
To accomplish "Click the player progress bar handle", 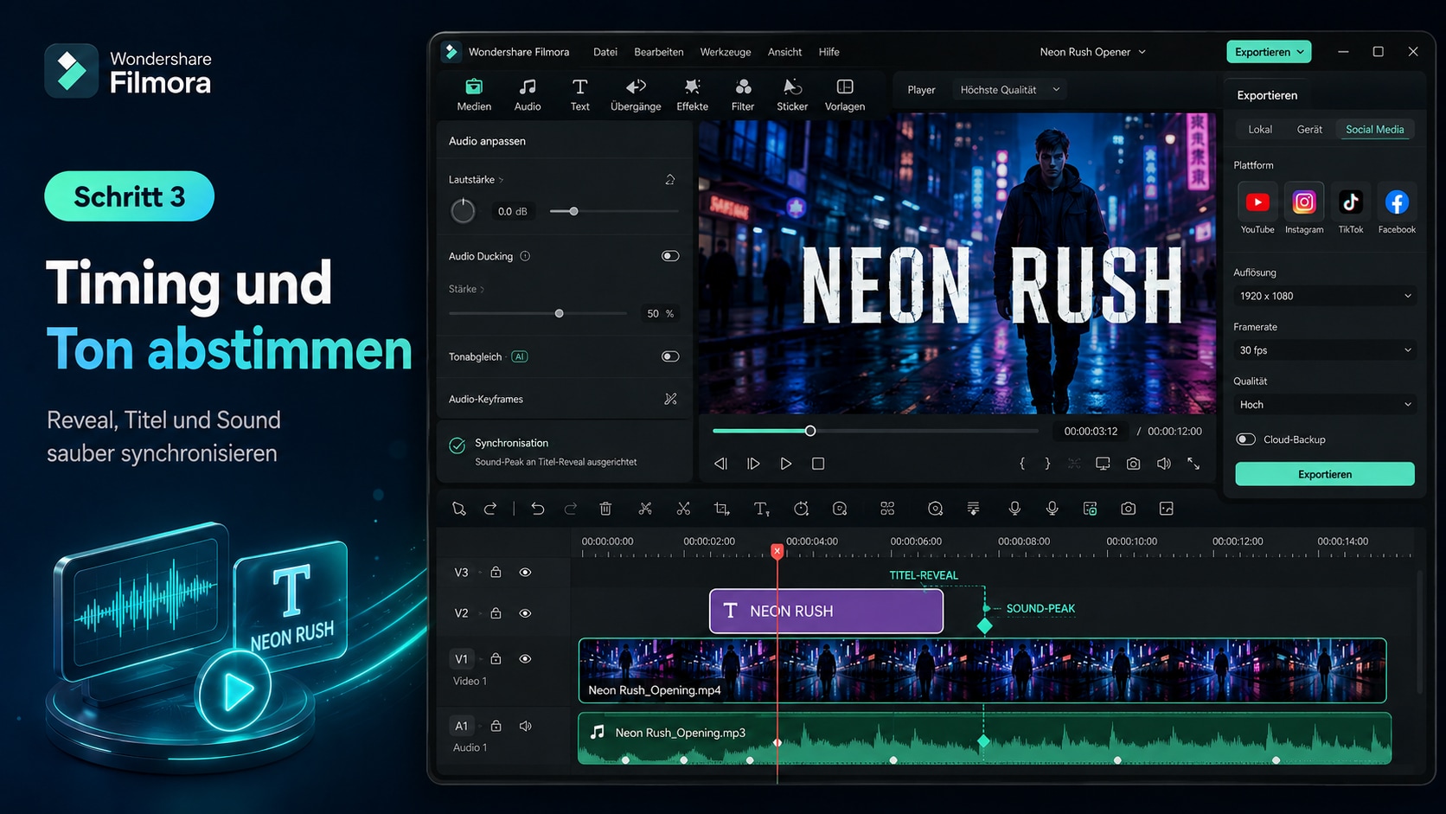I will click(x=810, y=431).
